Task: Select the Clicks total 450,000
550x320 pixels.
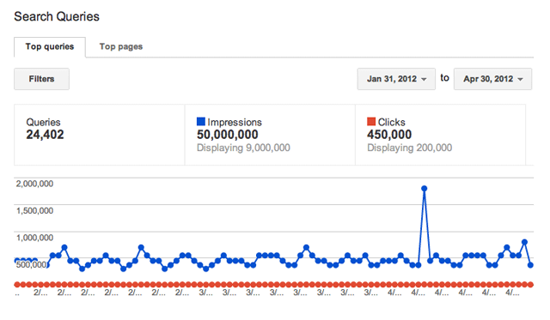Action: tap(389, 135)
